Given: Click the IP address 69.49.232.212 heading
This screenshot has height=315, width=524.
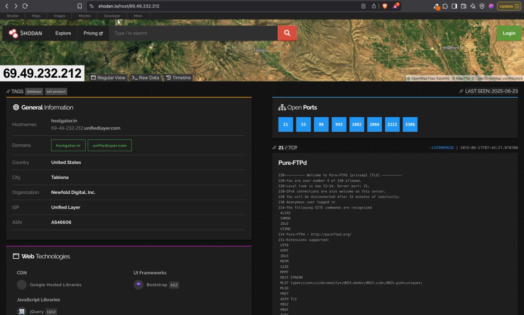Looking at the screenshot, I should pos(42,73).
